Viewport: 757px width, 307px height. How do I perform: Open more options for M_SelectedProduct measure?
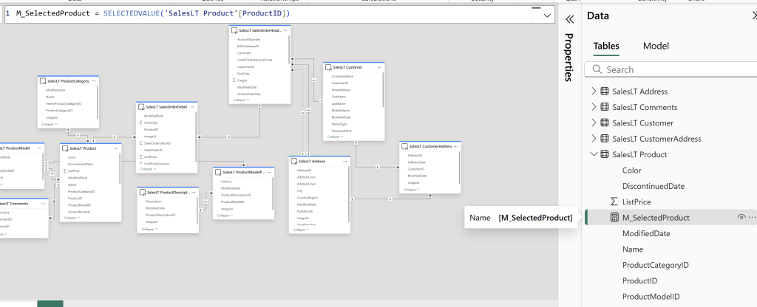pos(753,218)
